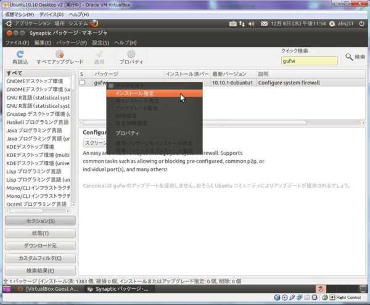
Task: Click the カスタムフィルタ(C) button
Action: tap(40, 258)
